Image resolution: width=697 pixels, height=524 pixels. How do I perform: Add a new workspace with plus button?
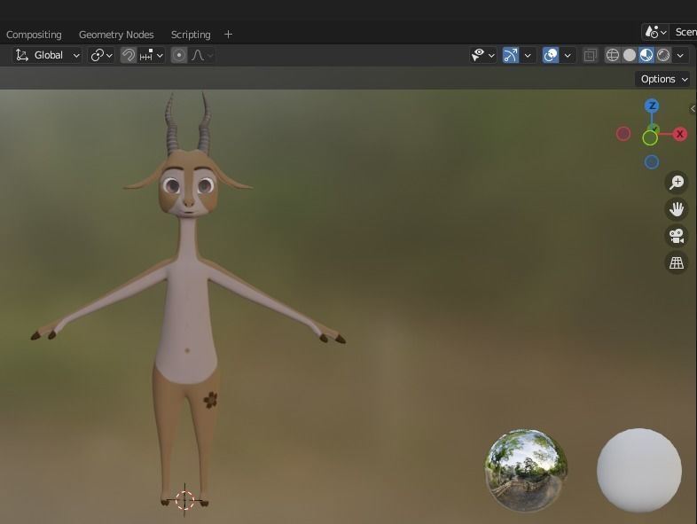[228, 35]
